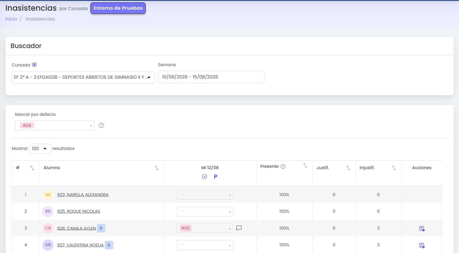Image resolution: width=459 pixels, height=253 pixels.
Task: Click the B badge next to Valentina Noelia
Action: coord(109,245)
